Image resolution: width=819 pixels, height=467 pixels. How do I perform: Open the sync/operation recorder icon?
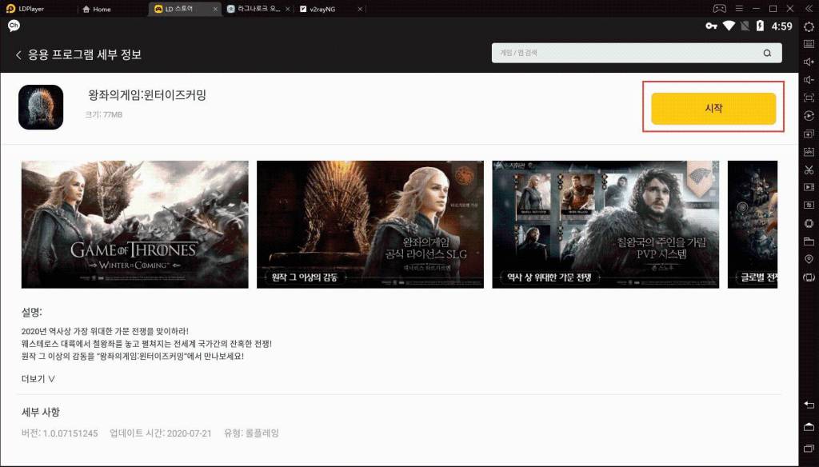click(x=809, y=115)
